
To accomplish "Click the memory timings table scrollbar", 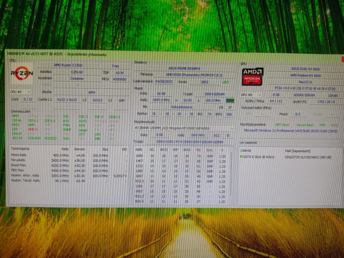I will tap(231, 173).
